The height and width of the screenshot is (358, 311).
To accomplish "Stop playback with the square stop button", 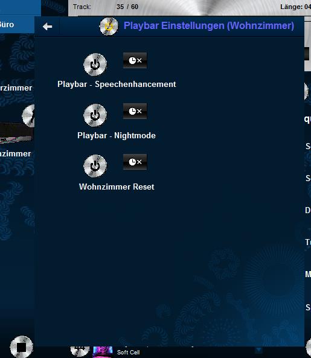I will 22,347.
